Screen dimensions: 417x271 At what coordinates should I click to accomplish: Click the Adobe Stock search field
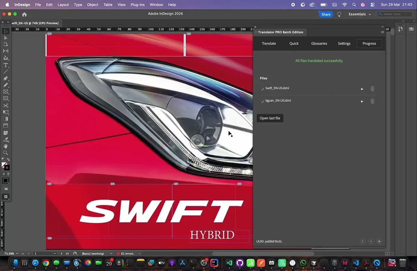point(395,14)
